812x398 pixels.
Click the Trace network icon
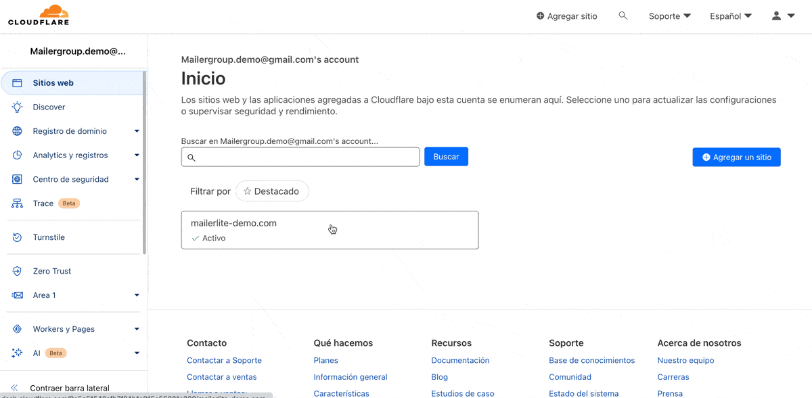click(x=18, y=203)
